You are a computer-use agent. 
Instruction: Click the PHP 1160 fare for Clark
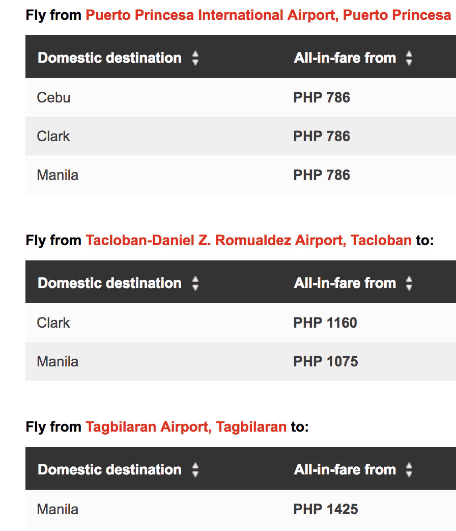point(325,323)
